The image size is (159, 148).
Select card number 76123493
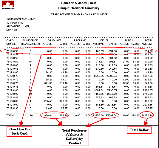pos(12,108)
